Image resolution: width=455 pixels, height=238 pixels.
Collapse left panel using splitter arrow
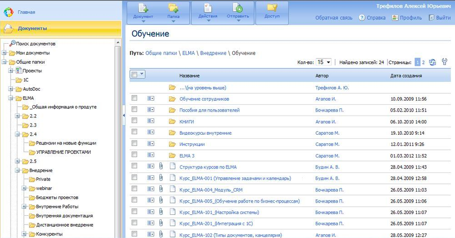(x=124, y=115)
